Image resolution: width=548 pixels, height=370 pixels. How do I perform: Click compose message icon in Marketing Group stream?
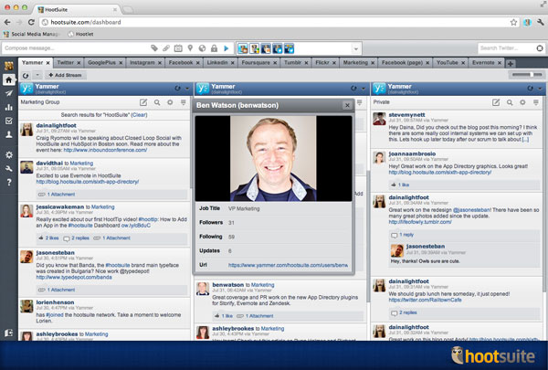coord(143,102)
